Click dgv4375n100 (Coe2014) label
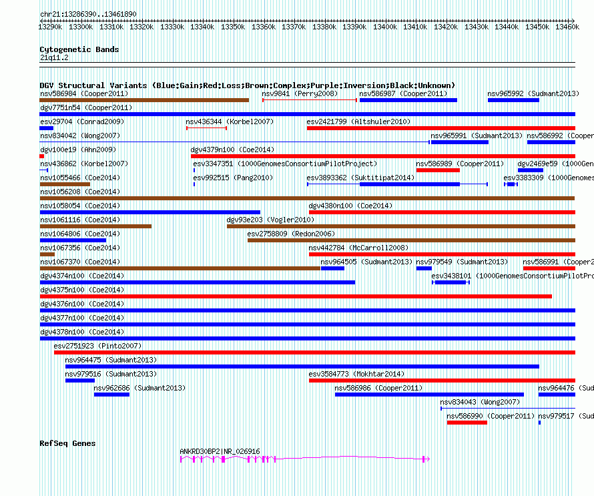Viewport: 594px width, 496px height. (82, 290)
